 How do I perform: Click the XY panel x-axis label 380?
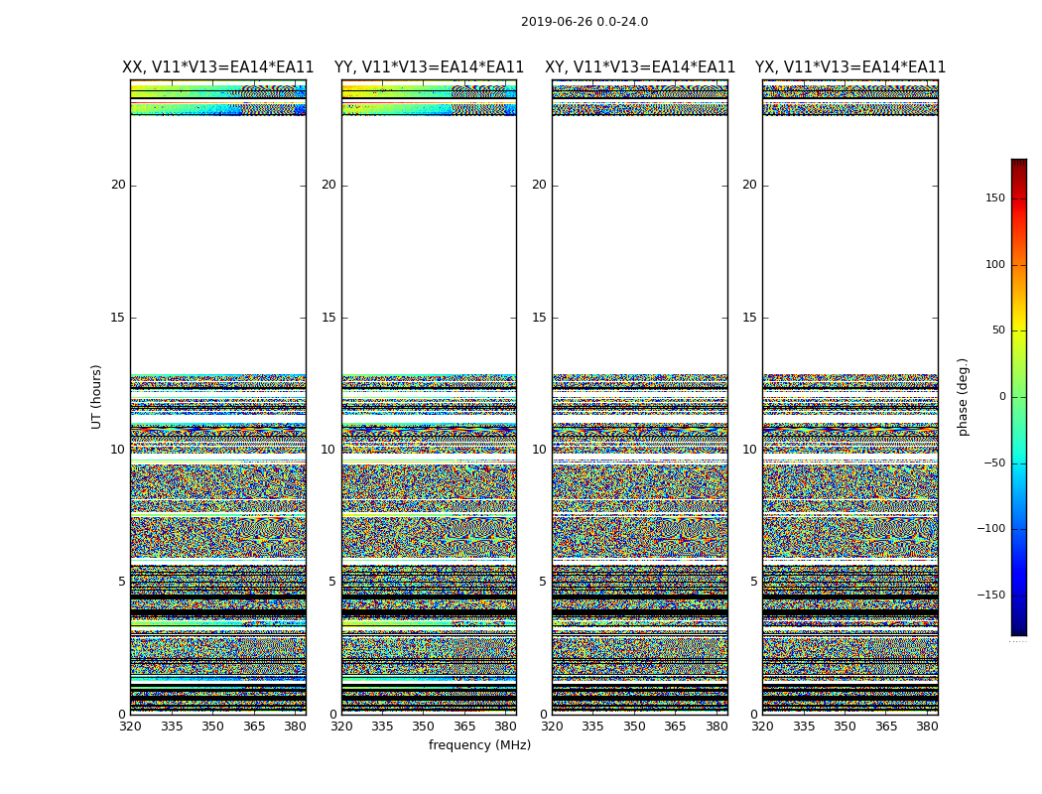[716, 727]
